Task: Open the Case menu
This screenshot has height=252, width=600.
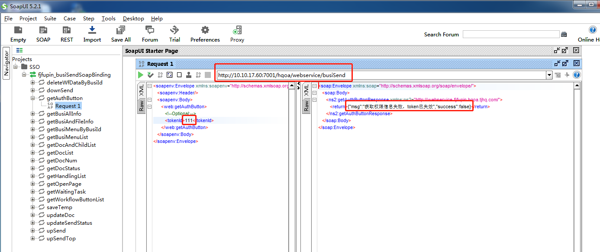Action: [70, 18]
